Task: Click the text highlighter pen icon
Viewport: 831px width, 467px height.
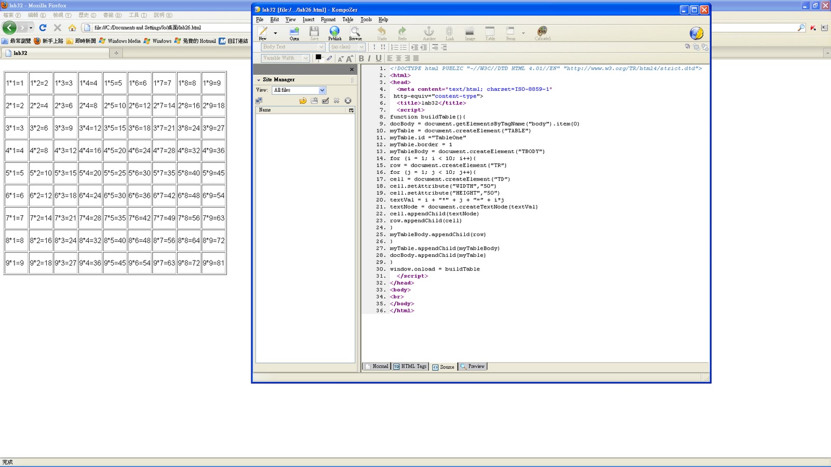Action: (x=329, y=58)
